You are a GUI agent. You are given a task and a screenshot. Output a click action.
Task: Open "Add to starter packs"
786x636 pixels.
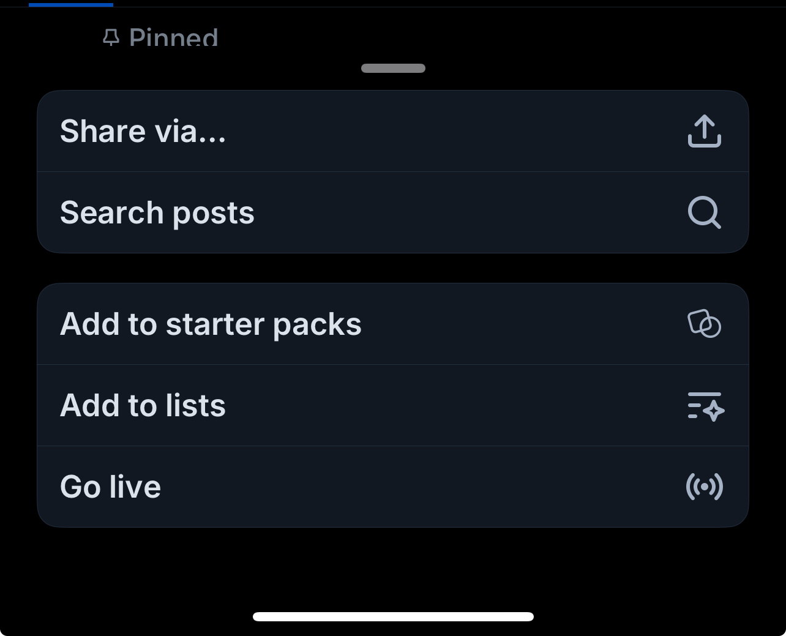tap(211, 324)
